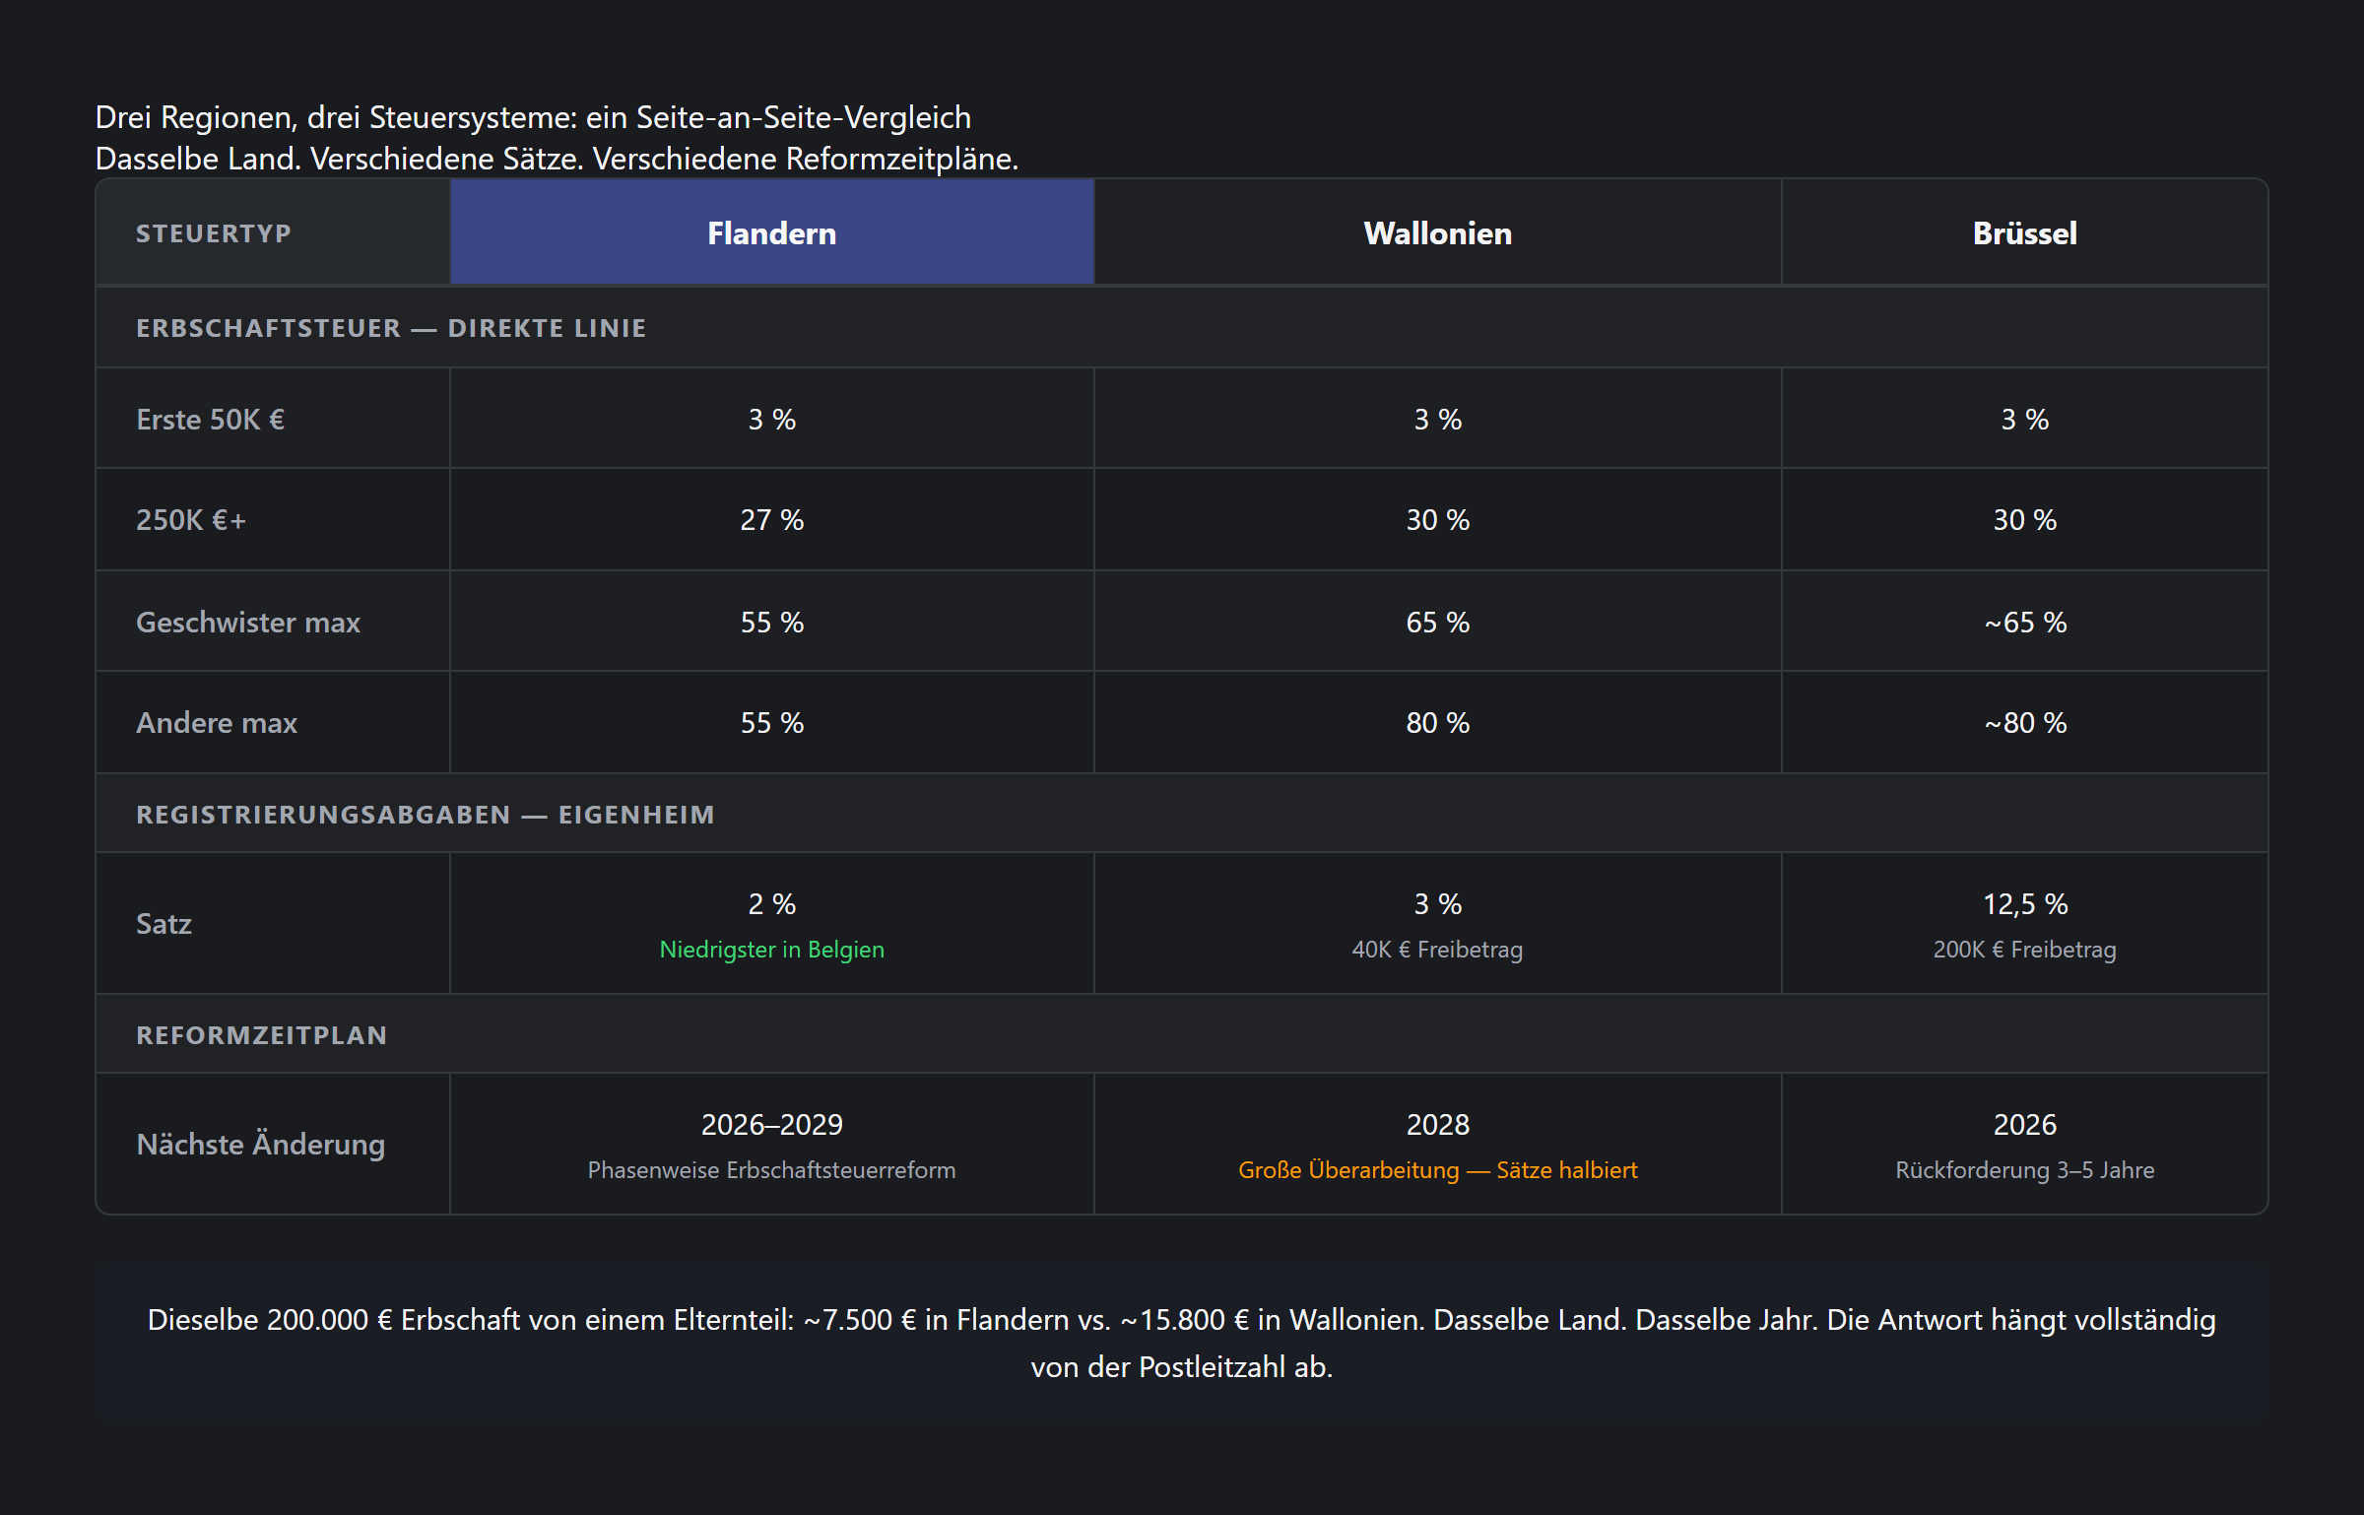
Task: Click the STEUERTYP header cell
Action: tap(214, 233)
